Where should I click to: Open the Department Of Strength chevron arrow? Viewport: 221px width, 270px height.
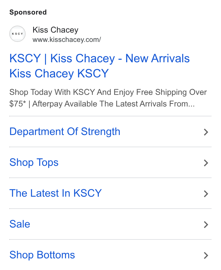pos(206,132)
